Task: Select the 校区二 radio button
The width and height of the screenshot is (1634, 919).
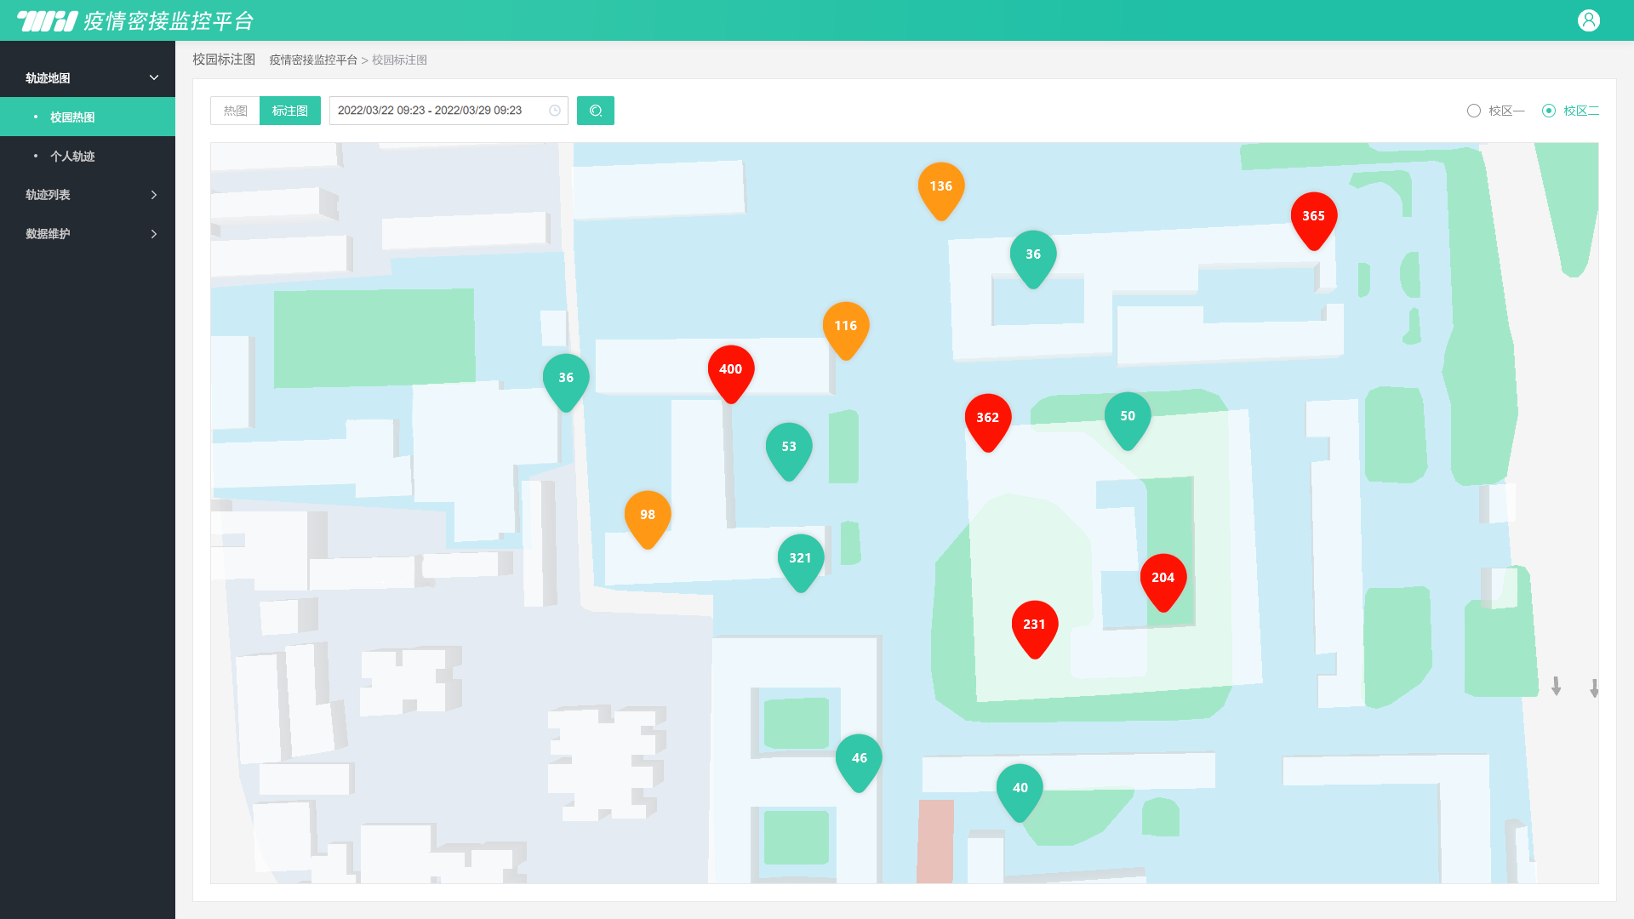Action: coord(1571,111)
